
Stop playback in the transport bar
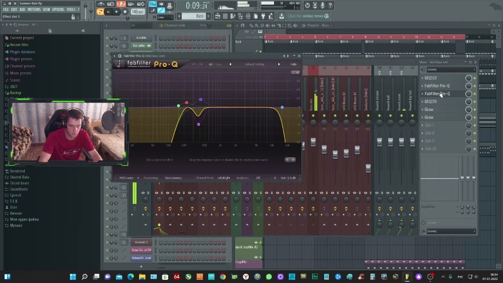coord(116,12)
